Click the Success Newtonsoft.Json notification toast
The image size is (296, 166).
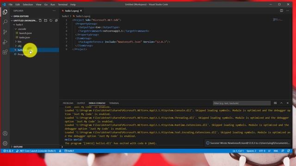(248, 143)
